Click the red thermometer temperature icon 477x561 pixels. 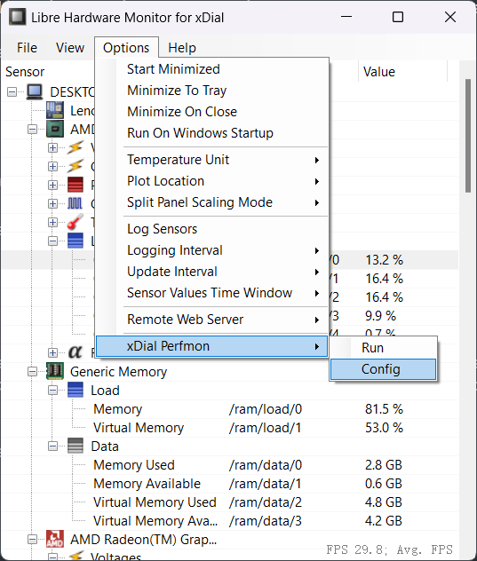click(76, 222)
